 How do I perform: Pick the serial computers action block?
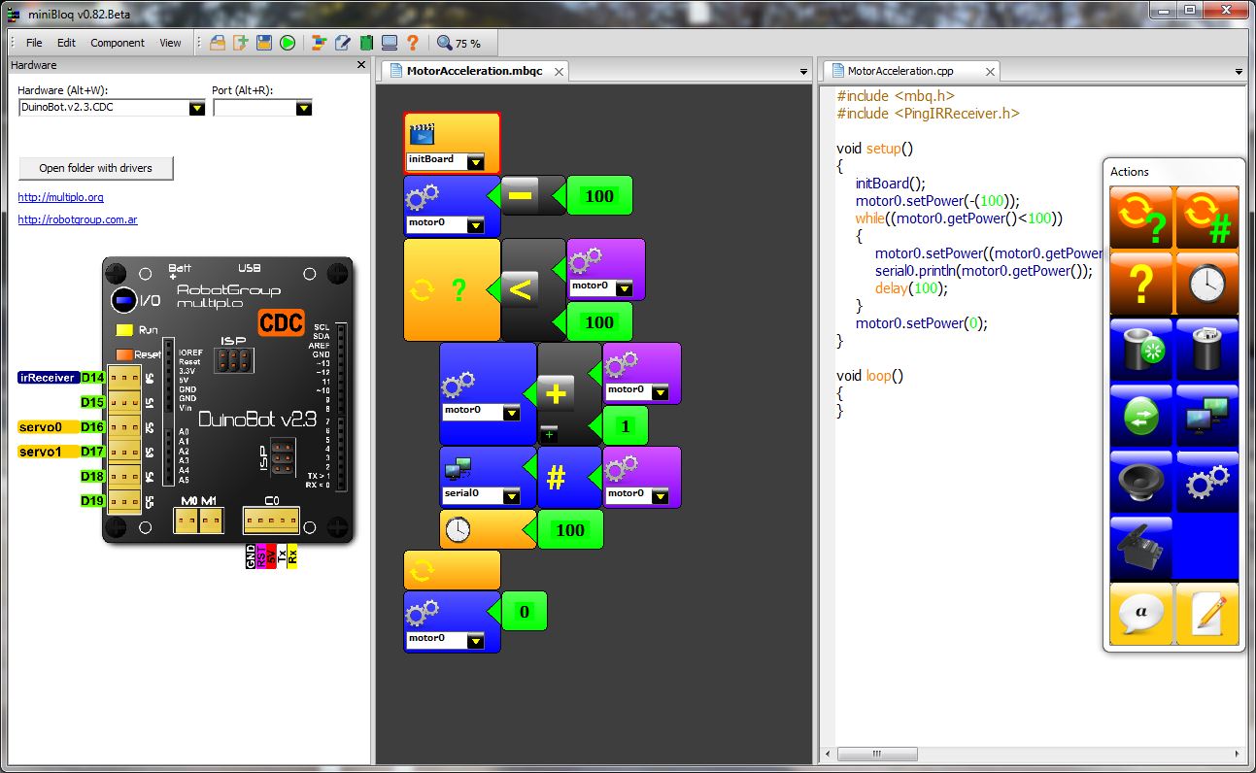pos(1207,416)
